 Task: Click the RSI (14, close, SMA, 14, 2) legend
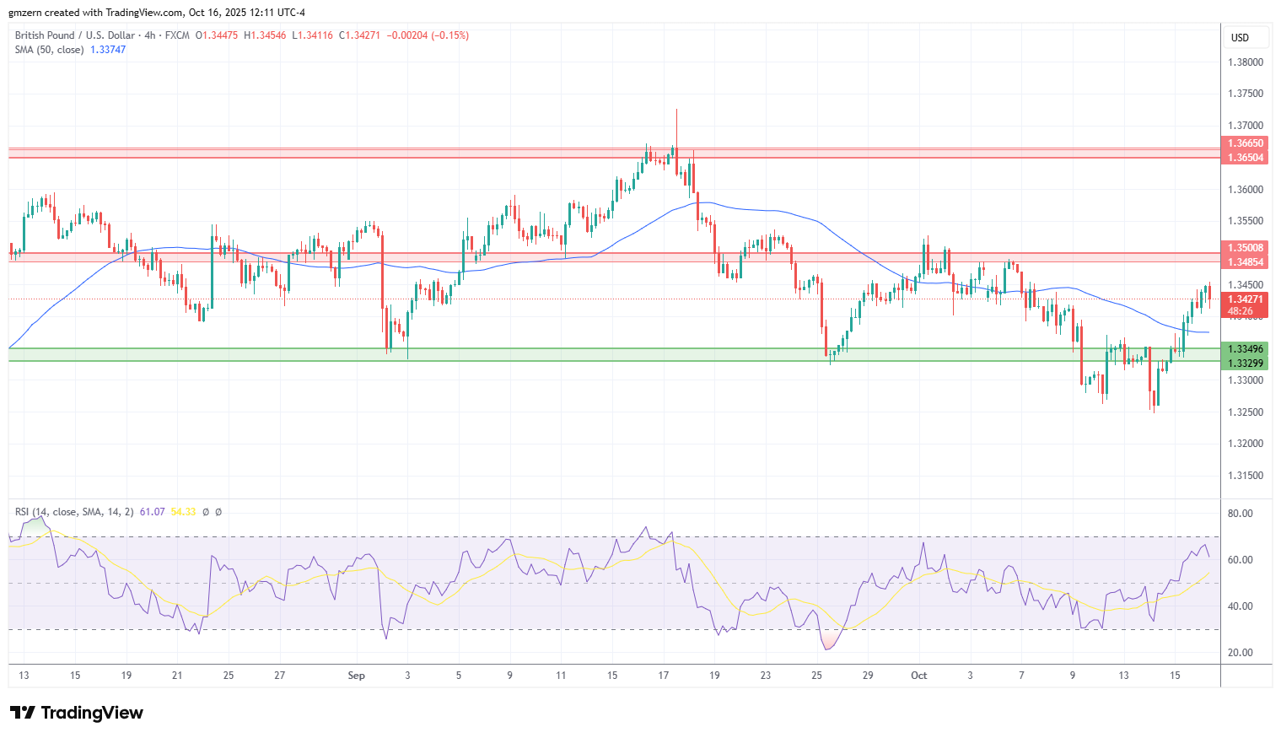pyautogui.click(x=74, y=512)
